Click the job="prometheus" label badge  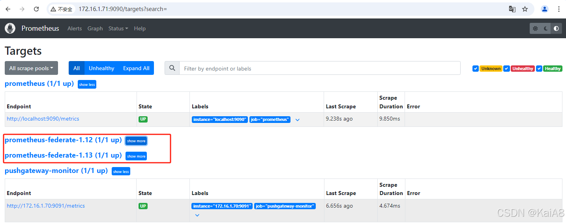click(x=270, y=119)
